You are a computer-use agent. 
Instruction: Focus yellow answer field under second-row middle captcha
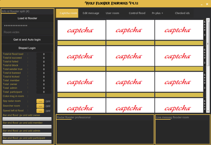click(130, 69)
